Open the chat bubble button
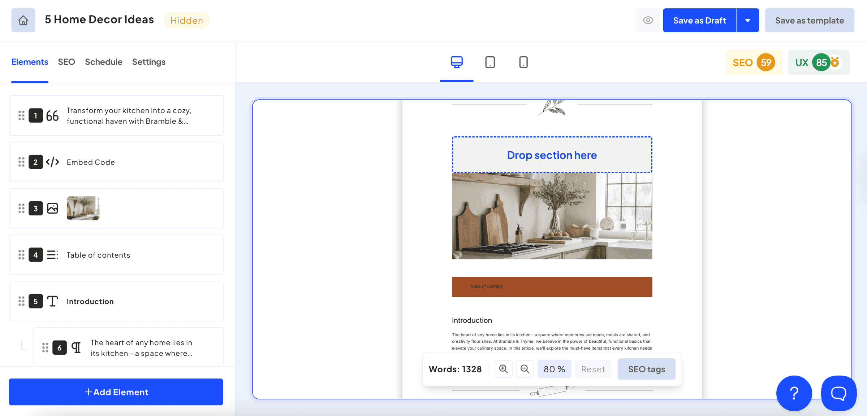867x416 pixels. pyautogui.click(x=839, y=393)
